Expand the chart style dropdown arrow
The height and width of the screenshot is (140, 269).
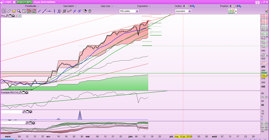[x=236, y=11]
